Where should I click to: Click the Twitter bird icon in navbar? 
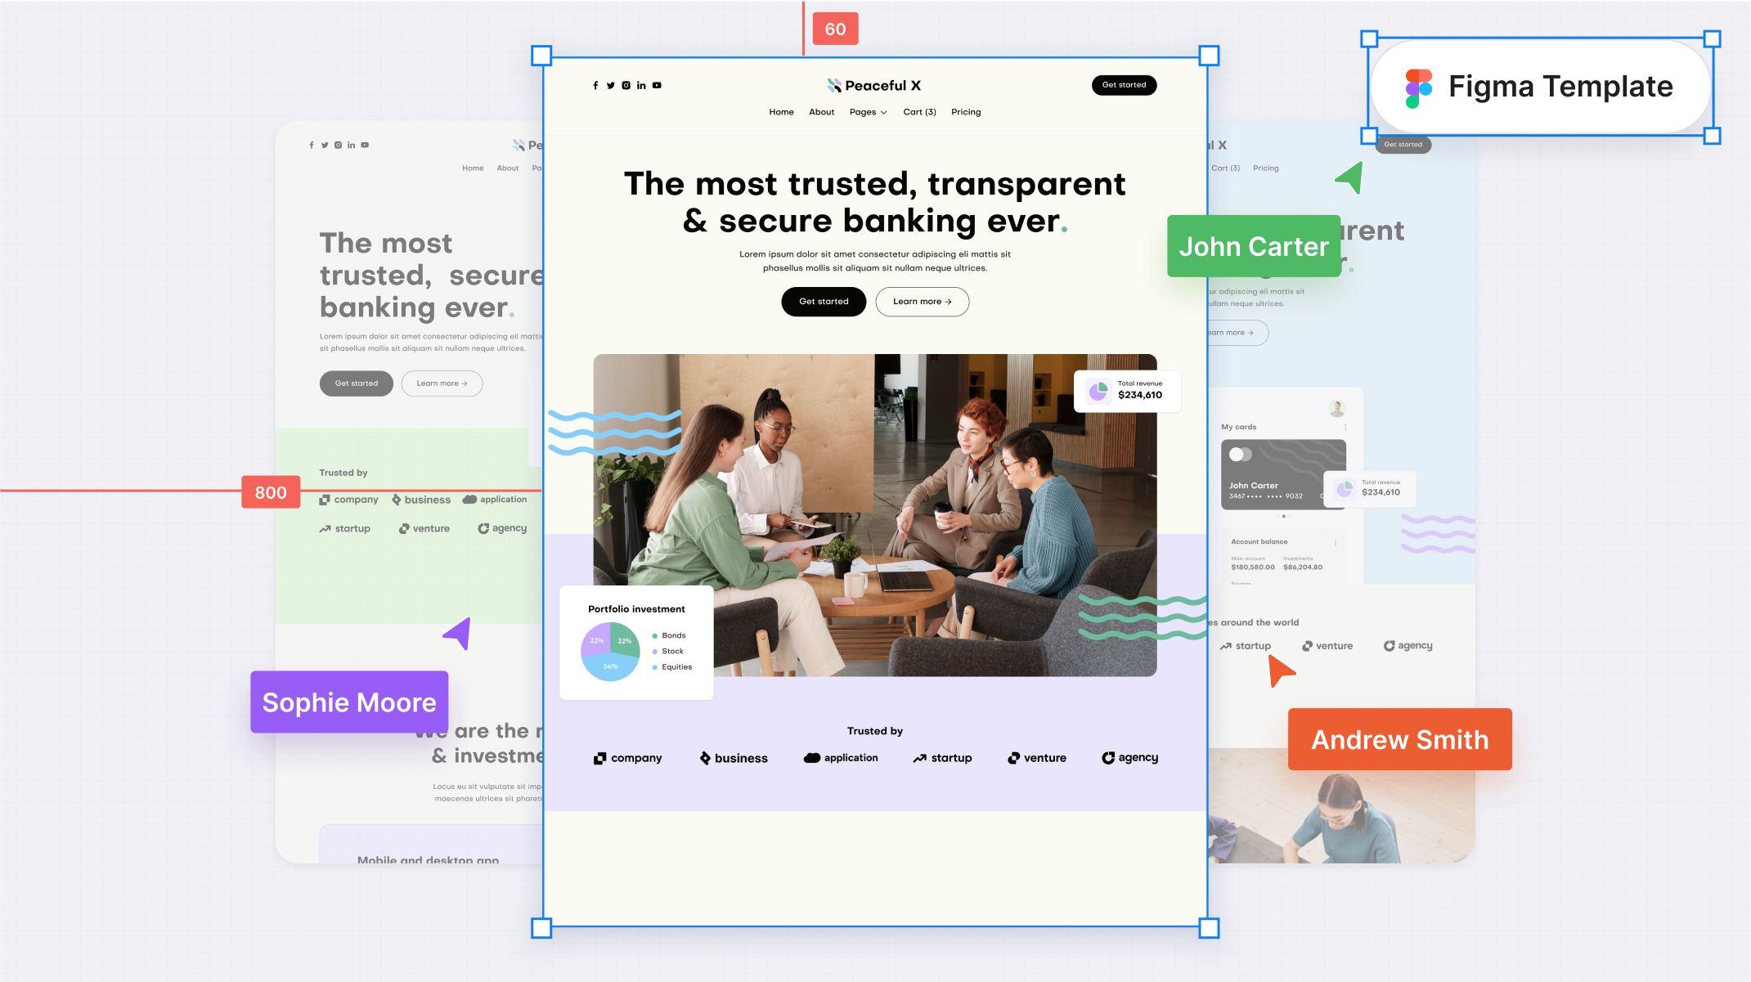pos(611,85)
